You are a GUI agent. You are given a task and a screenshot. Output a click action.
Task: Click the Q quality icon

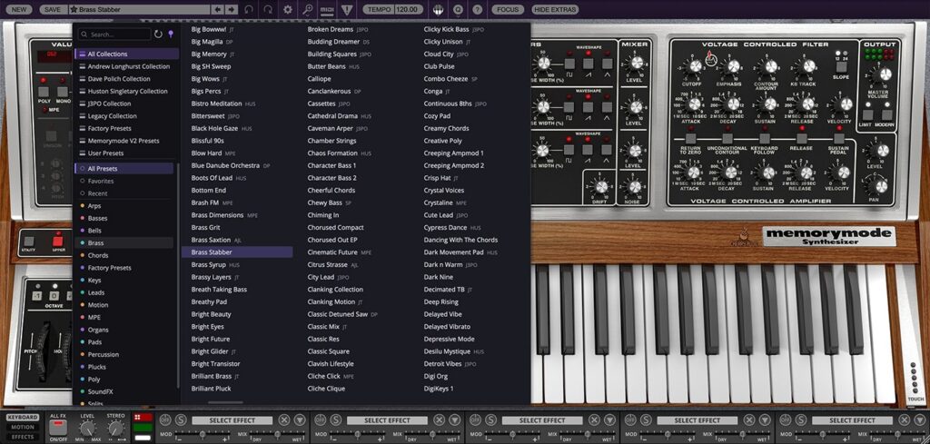point(458,9)
